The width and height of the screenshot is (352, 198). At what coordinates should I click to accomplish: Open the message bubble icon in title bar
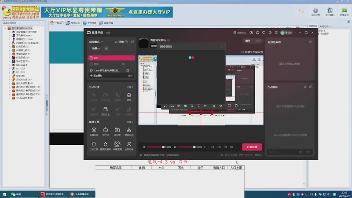[x=264, y=33]
